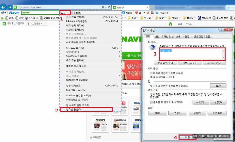Click the 현재 페이지(C) button

tap(165, 63)
